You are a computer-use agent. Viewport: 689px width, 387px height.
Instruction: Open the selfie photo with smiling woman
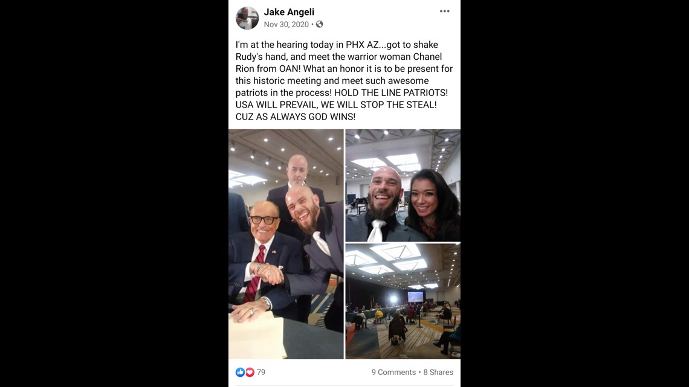pos(403,185)
